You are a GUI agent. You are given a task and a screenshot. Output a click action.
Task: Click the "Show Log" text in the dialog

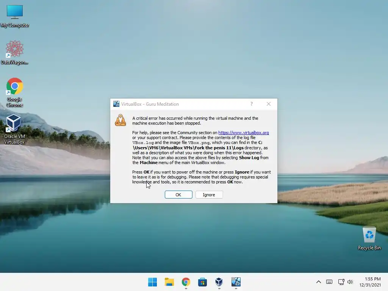[249, 158]
